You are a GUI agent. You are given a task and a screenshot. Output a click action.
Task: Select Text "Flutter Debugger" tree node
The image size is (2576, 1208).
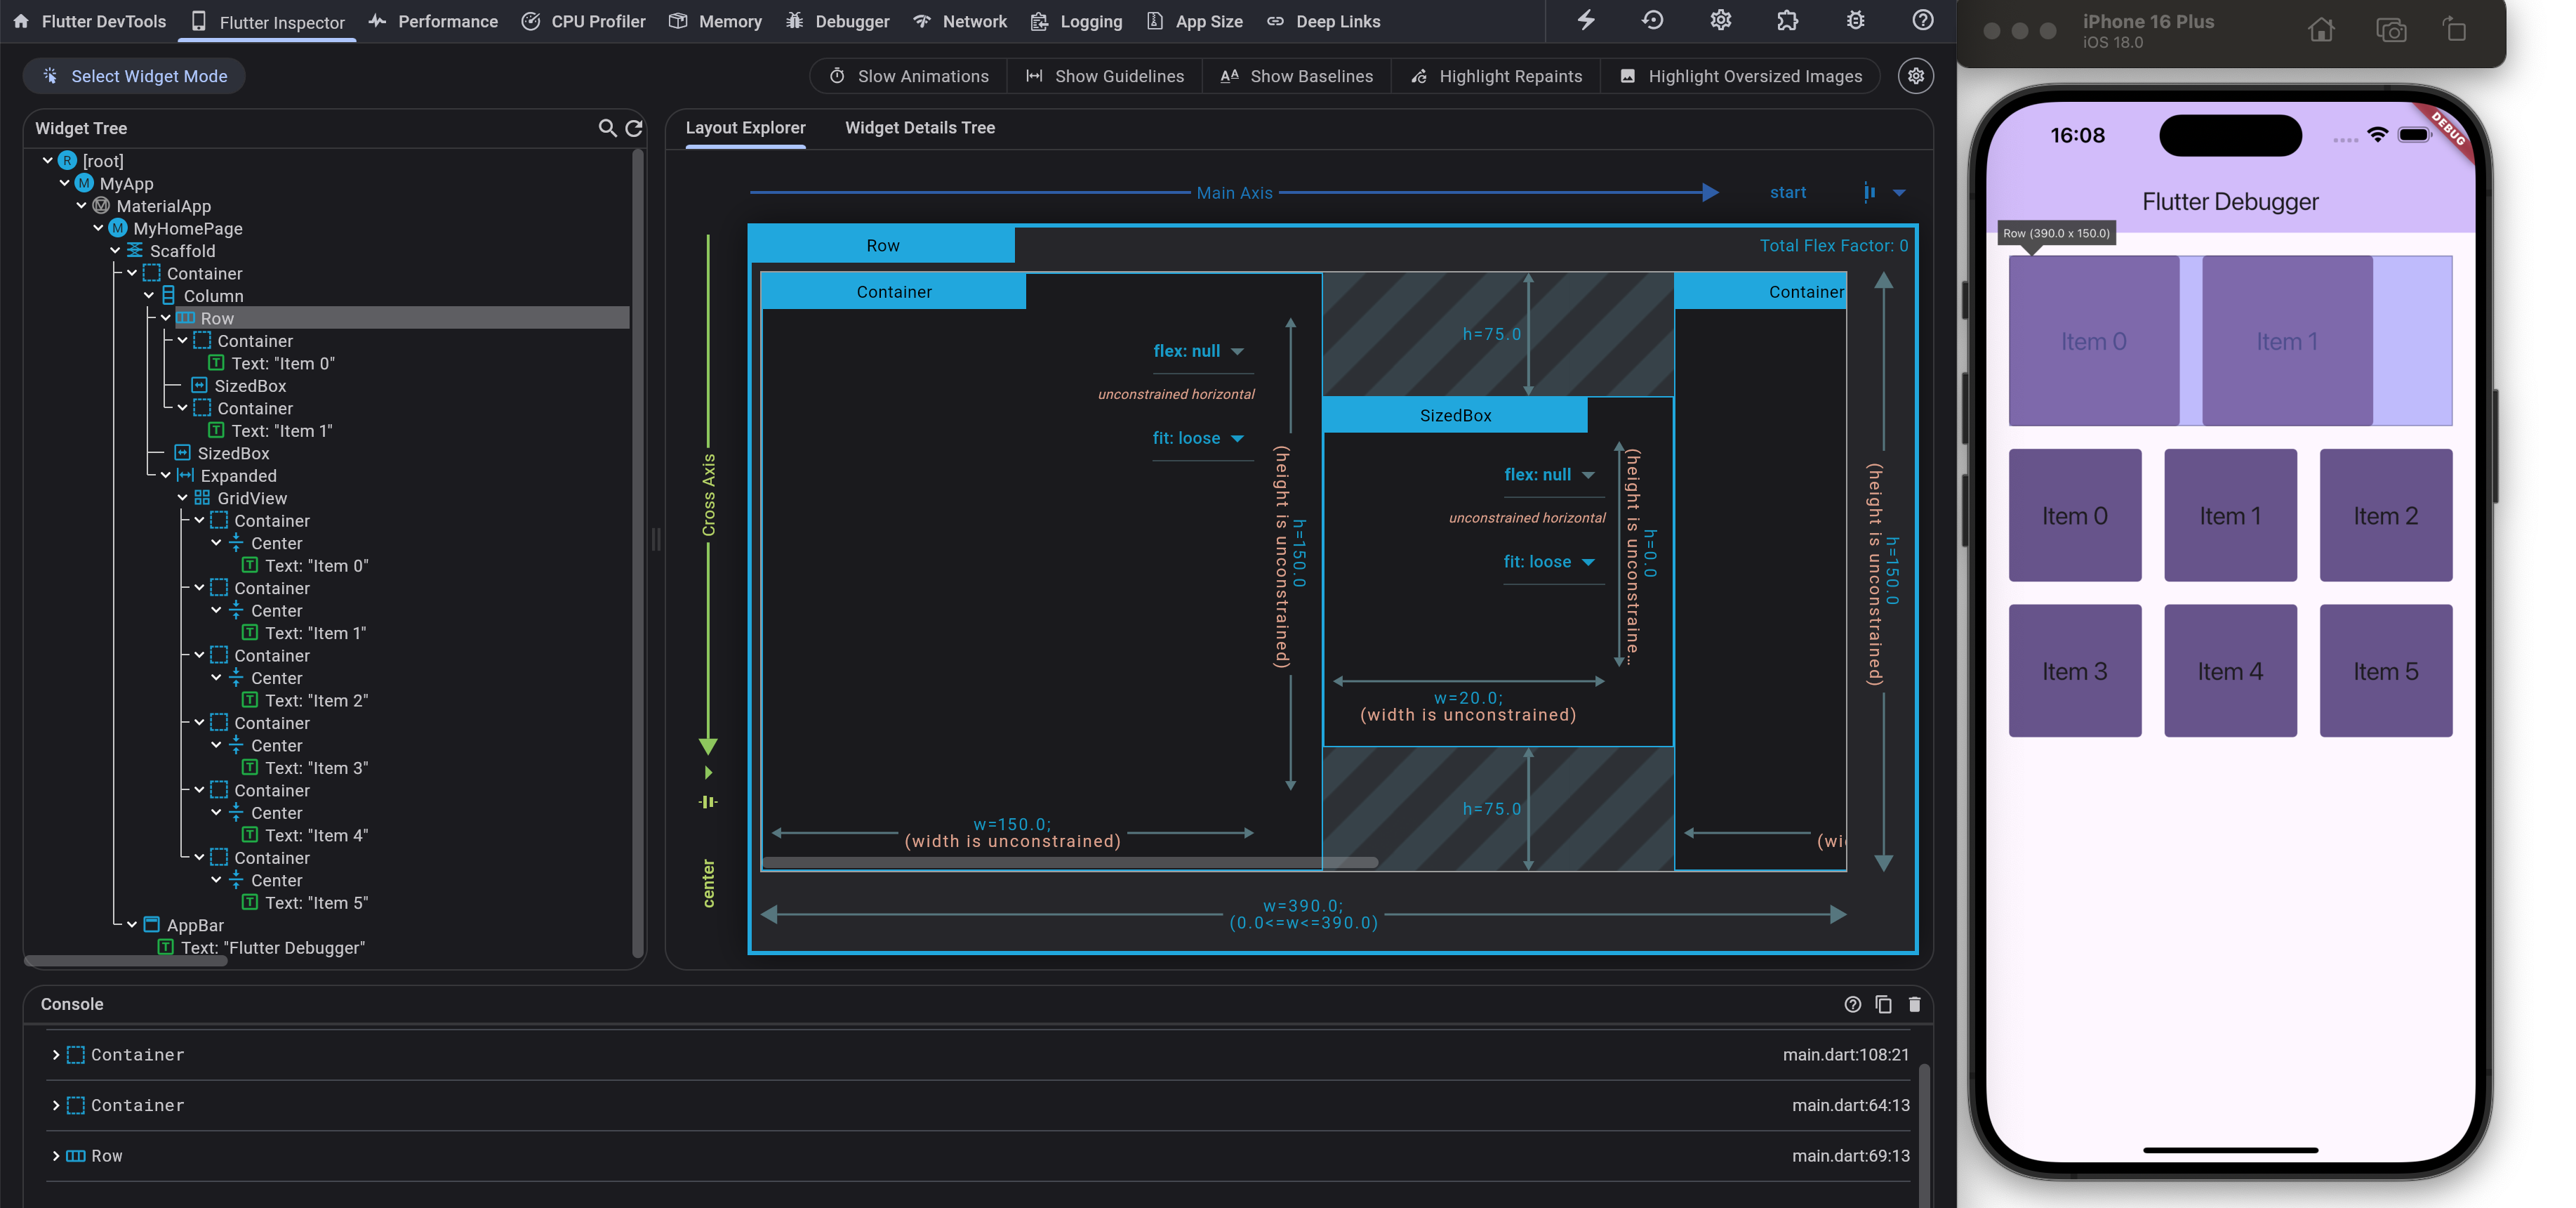click(x=272, y=947)
